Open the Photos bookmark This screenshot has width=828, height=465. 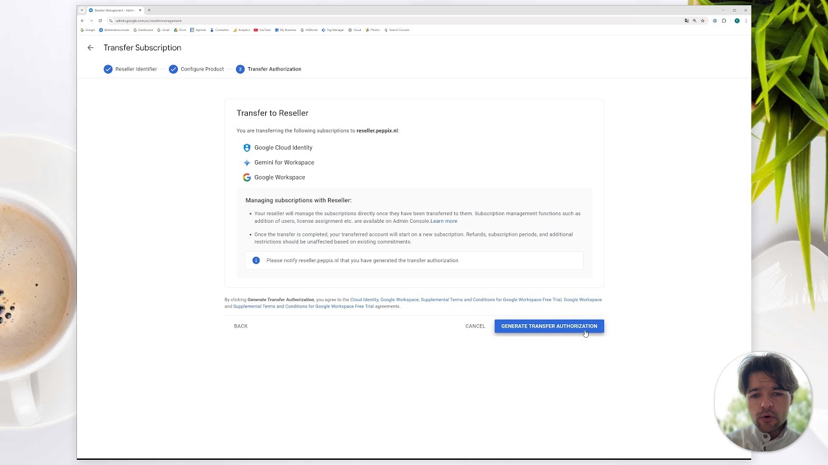[373, 30]
